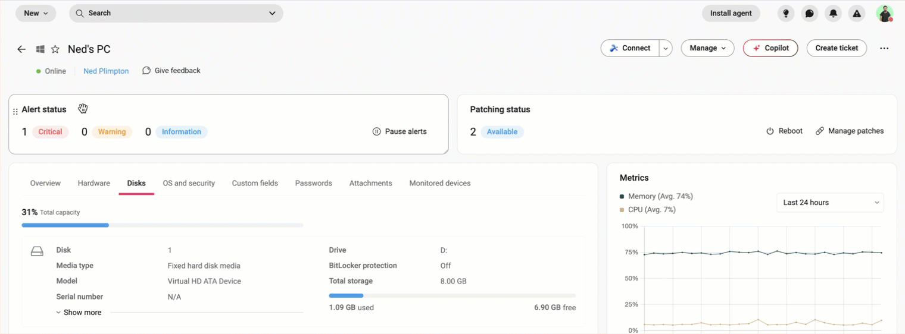Click the Online status indicator
This screenshot has height=334, width=905.
click(51, 71)
